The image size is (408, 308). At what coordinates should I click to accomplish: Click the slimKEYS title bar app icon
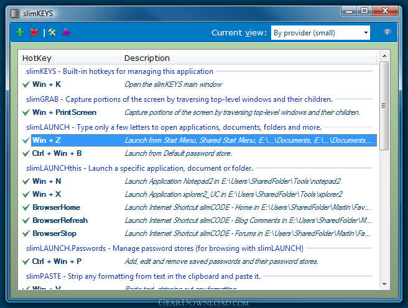(15, 14)
